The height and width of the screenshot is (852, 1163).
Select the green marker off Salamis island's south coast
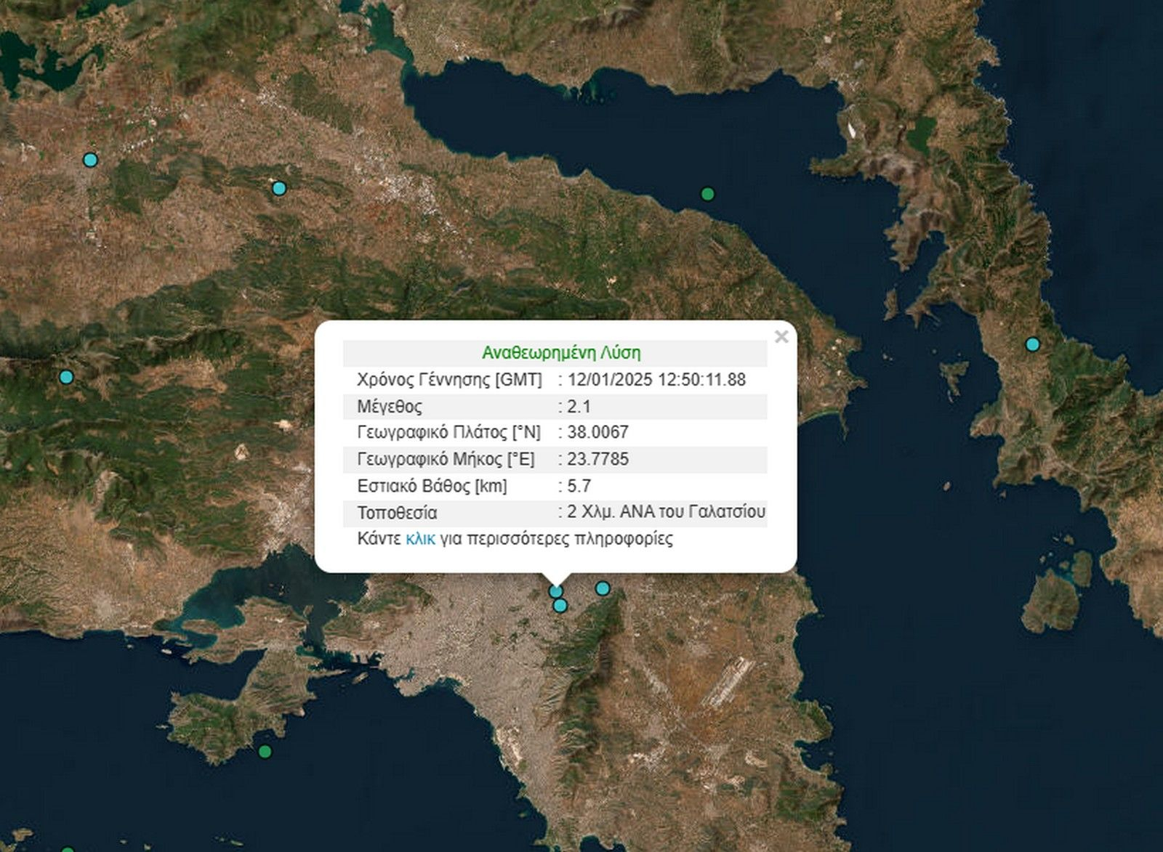[x=265, y=751]
